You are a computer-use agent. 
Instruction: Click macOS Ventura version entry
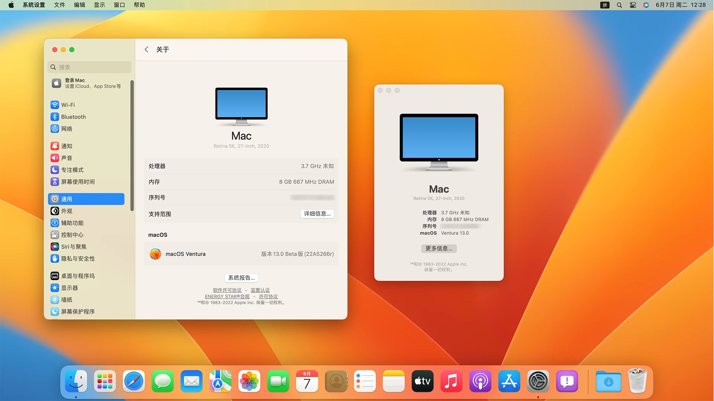[241, 254]
